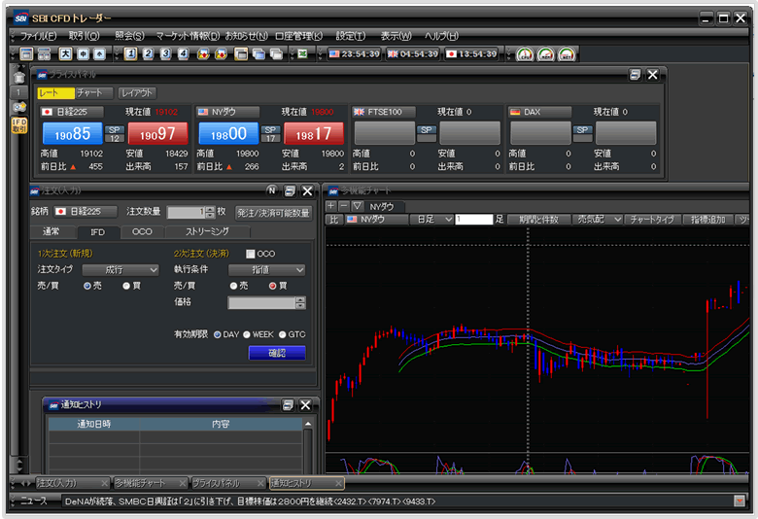Click the blue cascade windows icon
The image size is (758, 519).
pos(258,53)
